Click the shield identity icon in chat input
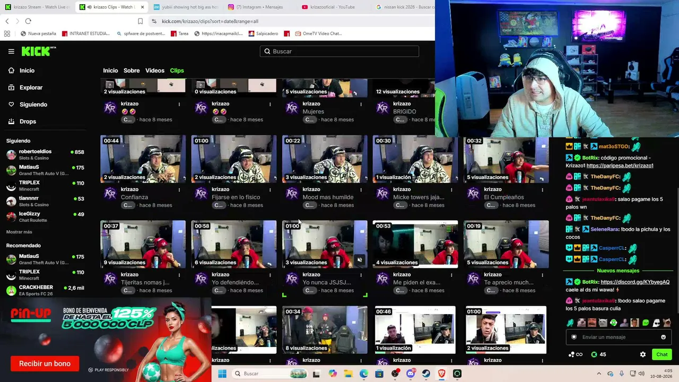The image size is (679, 382). [x=574, y=337]
